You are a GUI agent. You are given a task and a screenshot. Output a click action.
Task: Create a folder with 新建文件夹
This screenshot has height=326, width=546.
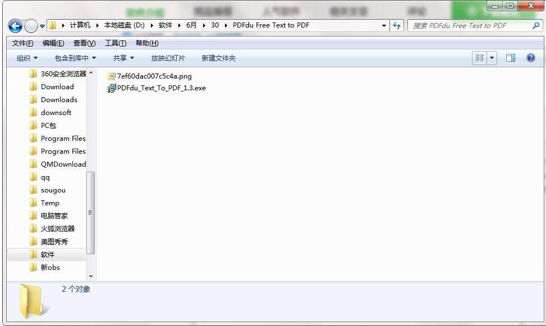coord(217,57)
